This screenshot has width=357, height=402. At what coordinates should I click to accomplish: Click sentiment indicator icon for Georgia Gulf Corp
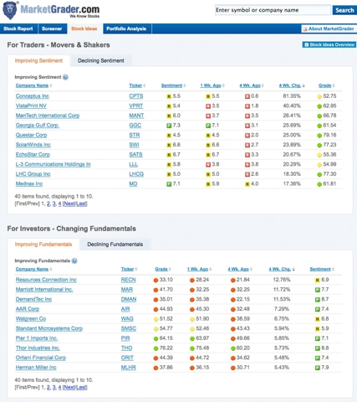[x=169, y=126]
